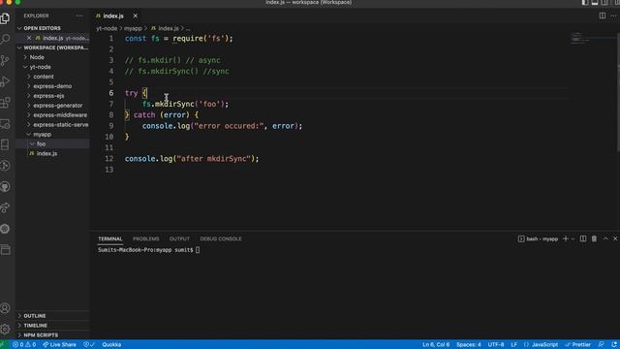
Task: Open the Accounts menu icon
Action: pyautogui.click(x=5, y=308)
